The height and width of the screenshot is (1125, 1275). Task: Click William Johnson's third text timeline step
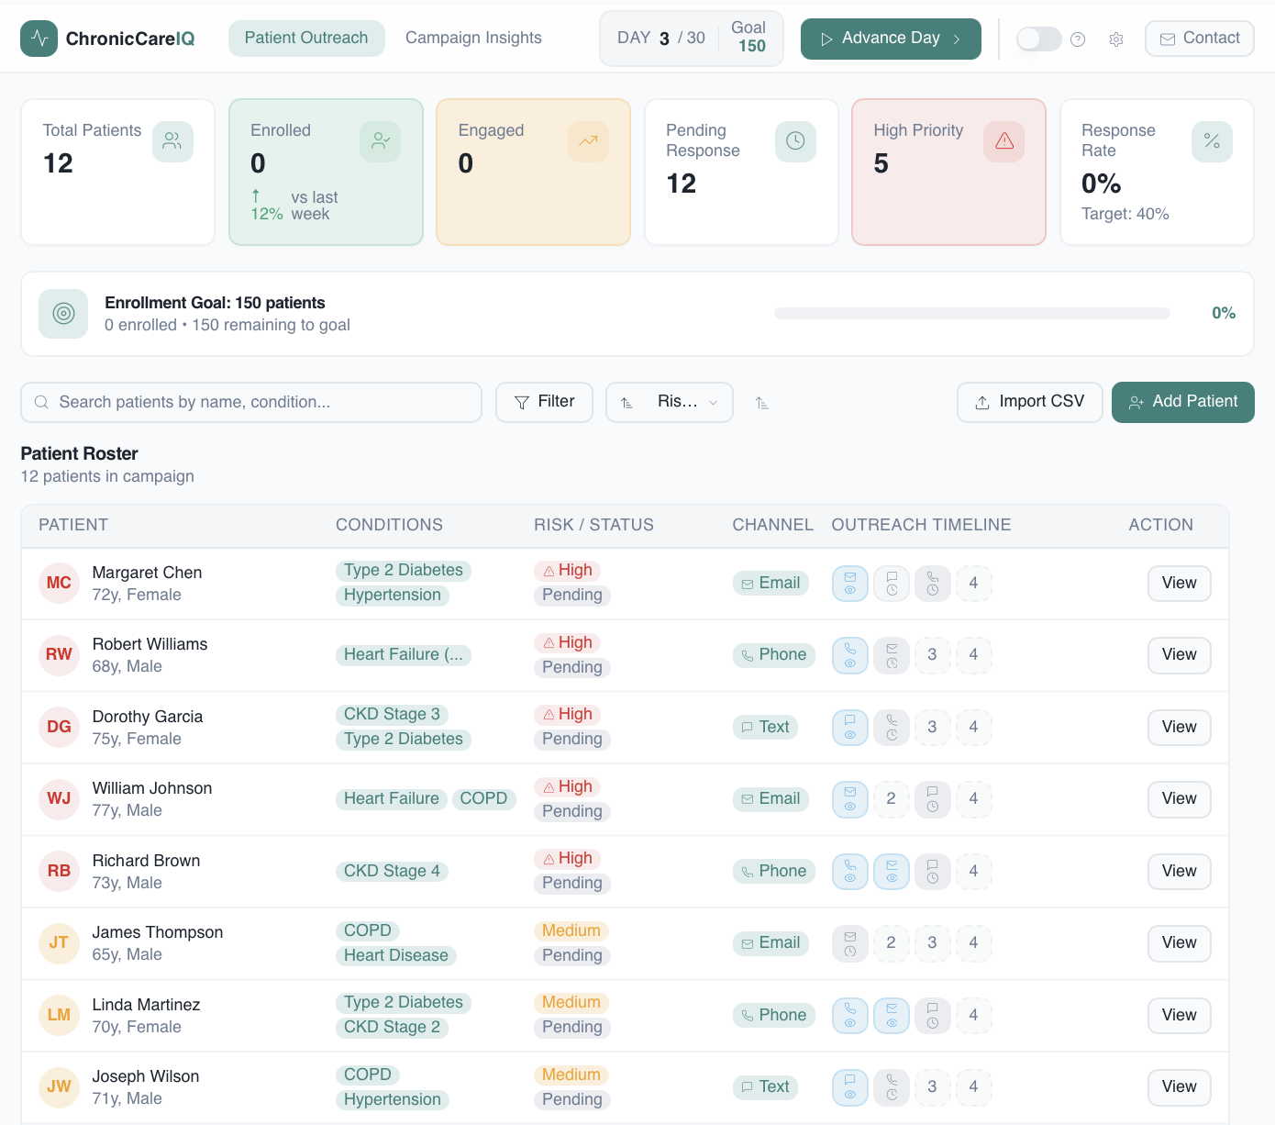click(933, 799)
